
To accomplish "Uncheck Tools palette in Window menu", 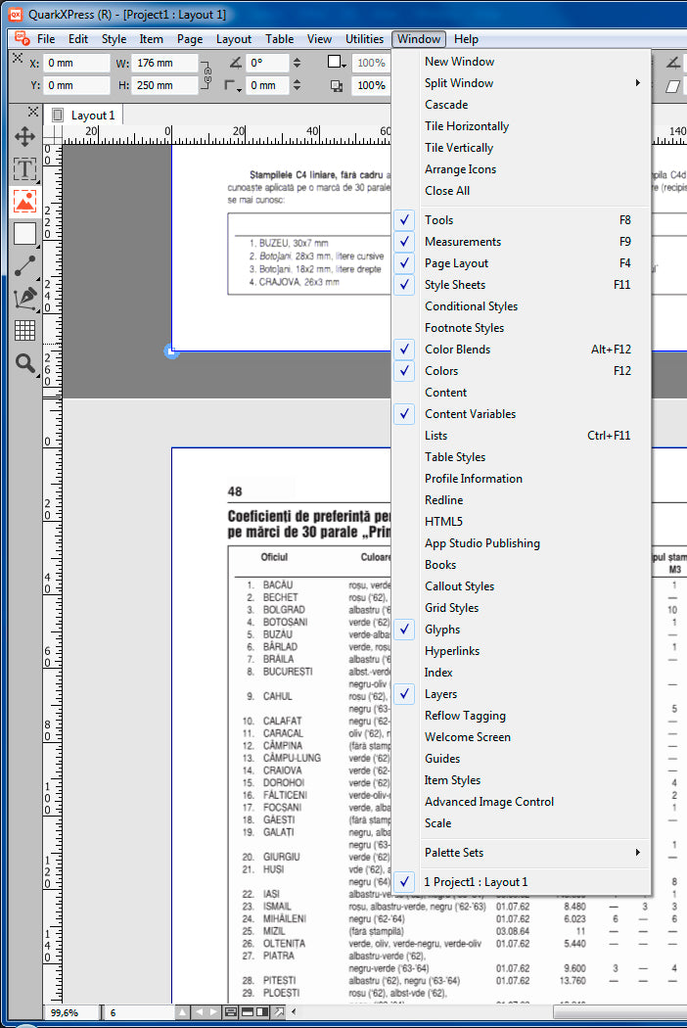I will point(438,220).
